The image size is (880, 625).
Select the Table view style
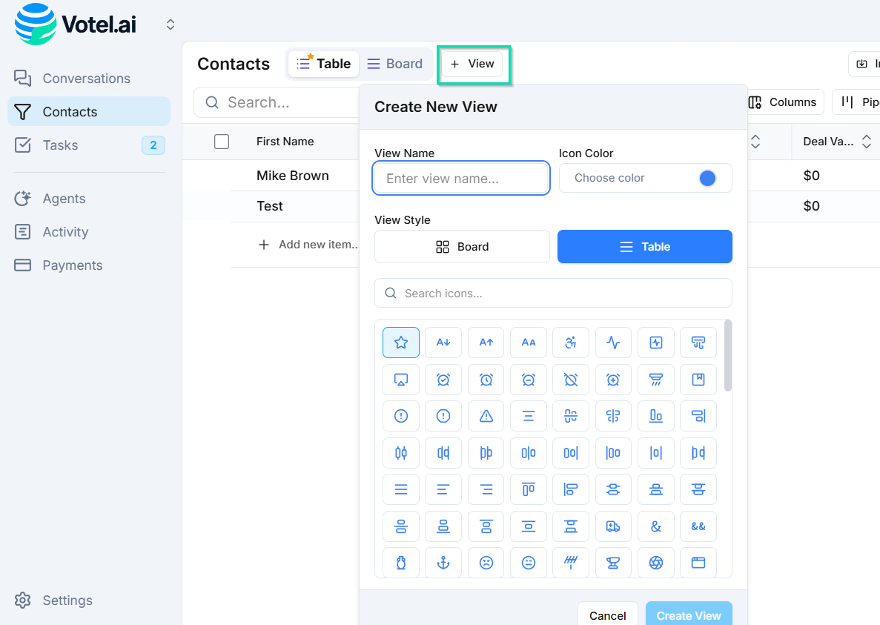point(644,246)
